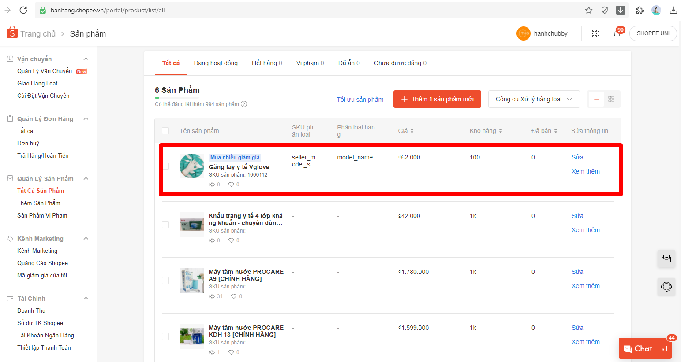Expand the Chat popout icon

664,349
